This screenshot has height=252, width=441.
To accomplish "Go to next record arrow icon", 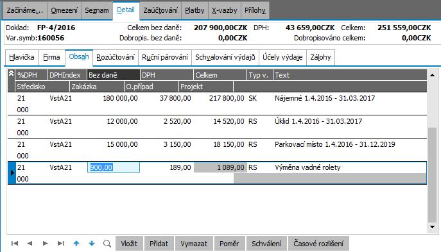I will tap(45, 243).
